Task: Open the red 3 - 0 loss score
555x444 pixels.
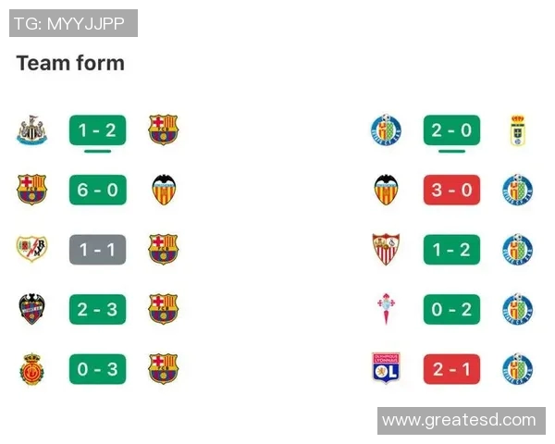Action: 451,190
